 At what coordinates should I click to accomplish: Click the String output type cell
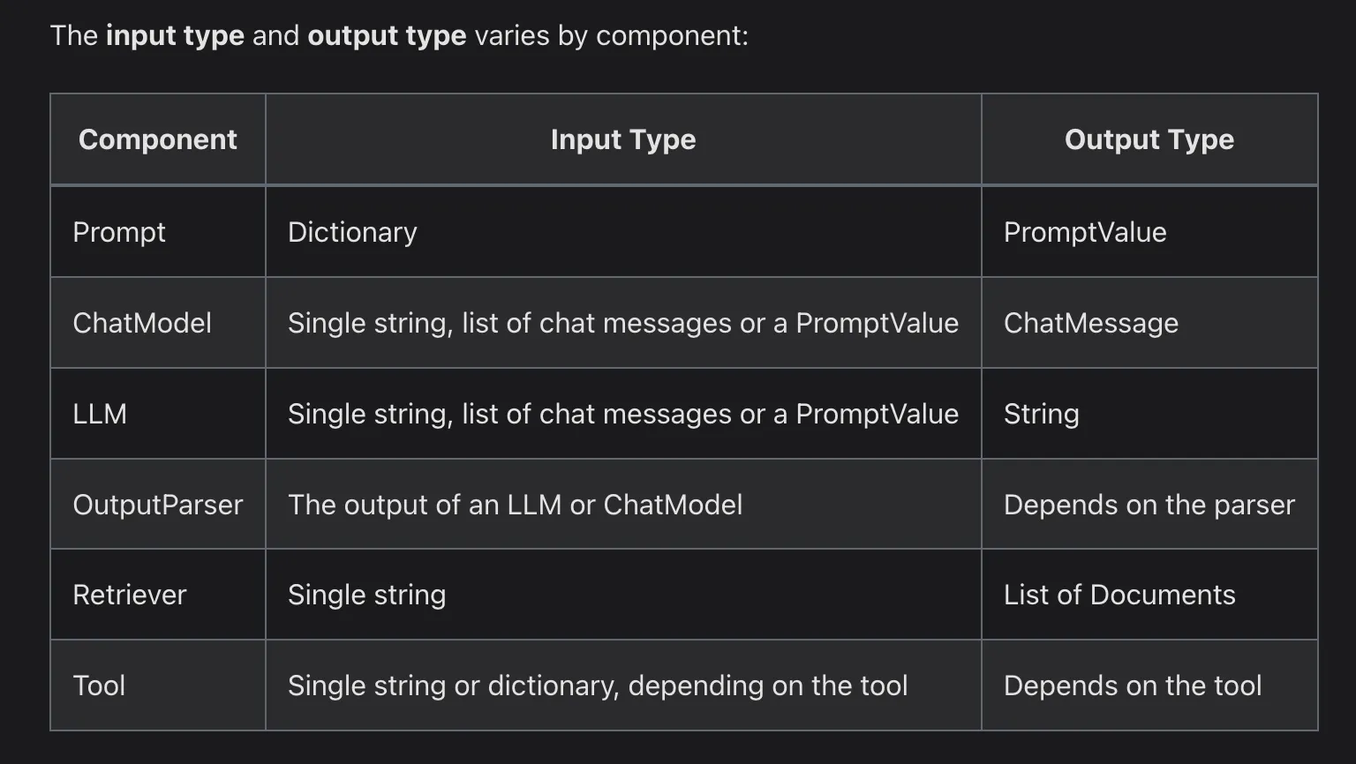(x=1041, y=414)
